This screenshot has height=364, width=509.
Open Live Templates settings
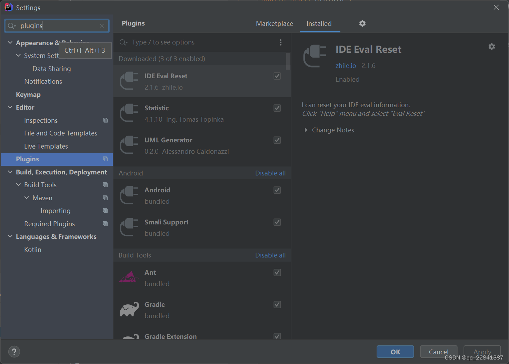[46, 146]
